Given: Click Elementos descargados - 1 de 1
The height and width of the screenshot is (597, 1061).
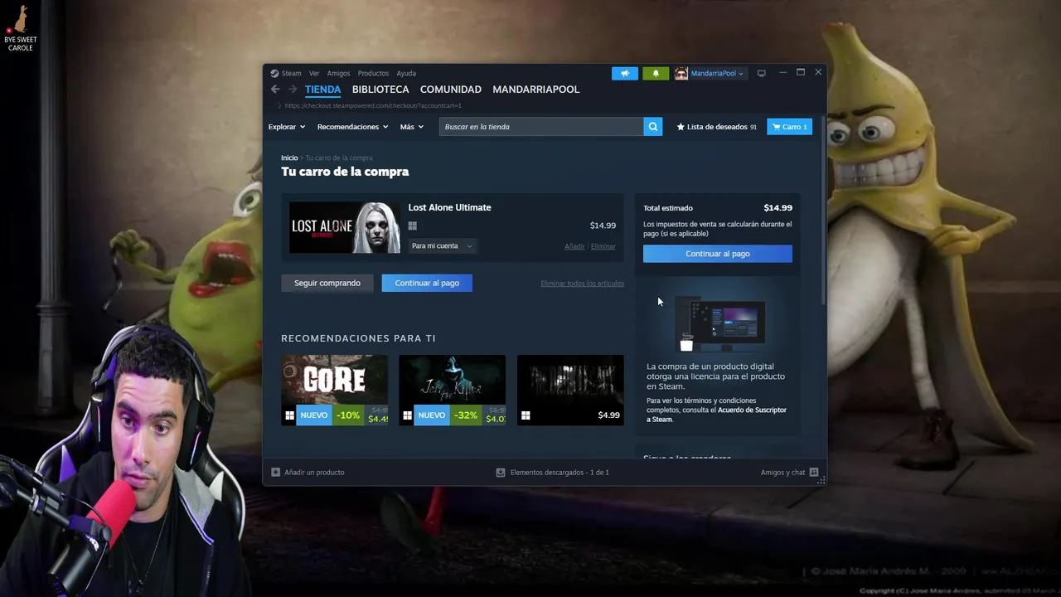Looking at the screenshot, I should tap(560, 473).
